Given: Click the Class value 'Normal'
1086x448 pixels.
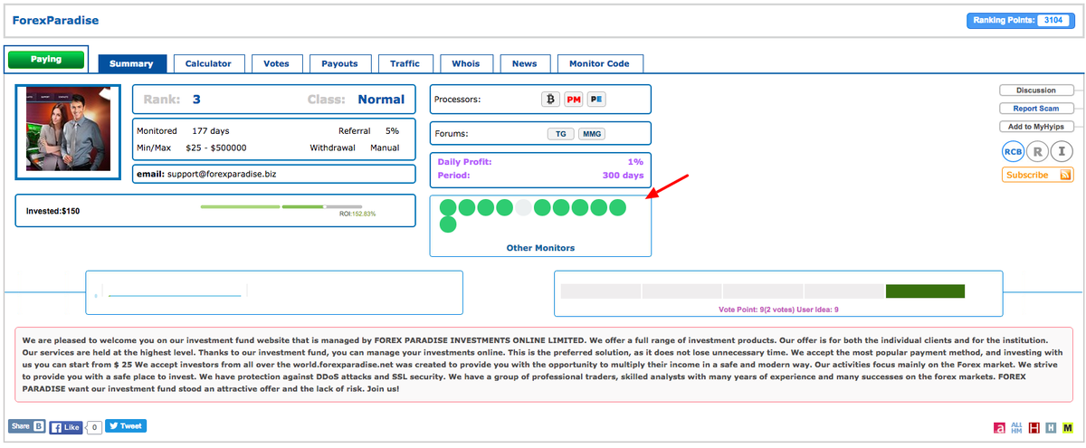Looking at the screenshot, I should [x=381, y=100].
